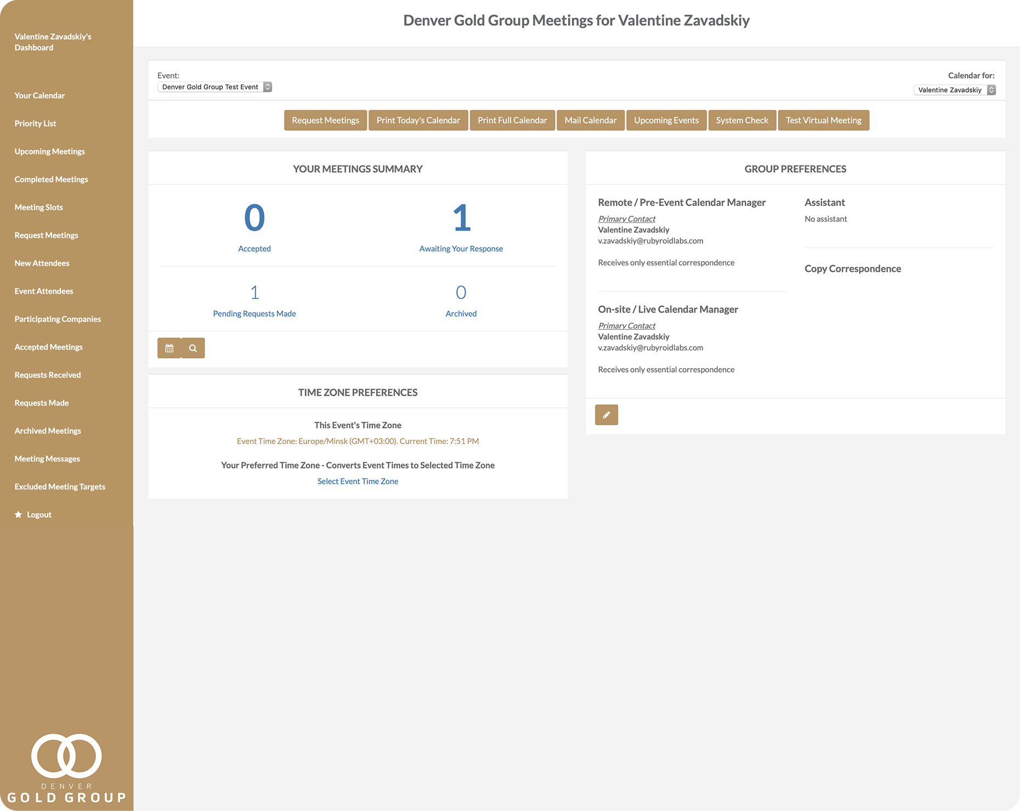
Task: Open Upcoming Meetings in sidebar
Action: tap(49, 151)
